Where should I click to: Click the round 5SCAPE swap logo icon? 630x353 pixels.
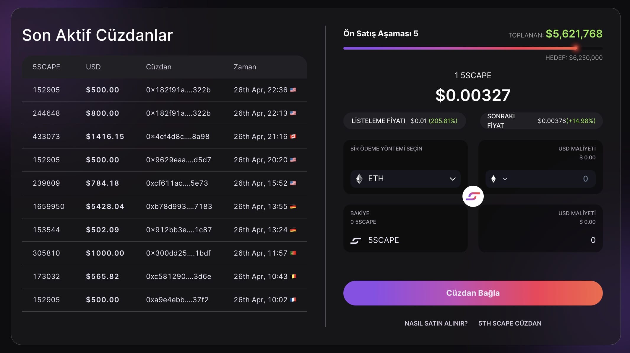[x=473, y=196]
